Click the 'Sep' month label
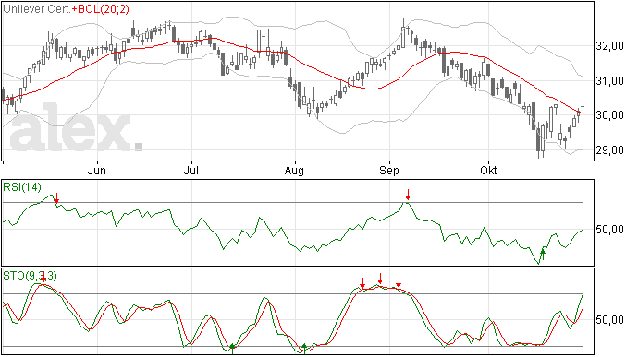 (x=389, y=171)
